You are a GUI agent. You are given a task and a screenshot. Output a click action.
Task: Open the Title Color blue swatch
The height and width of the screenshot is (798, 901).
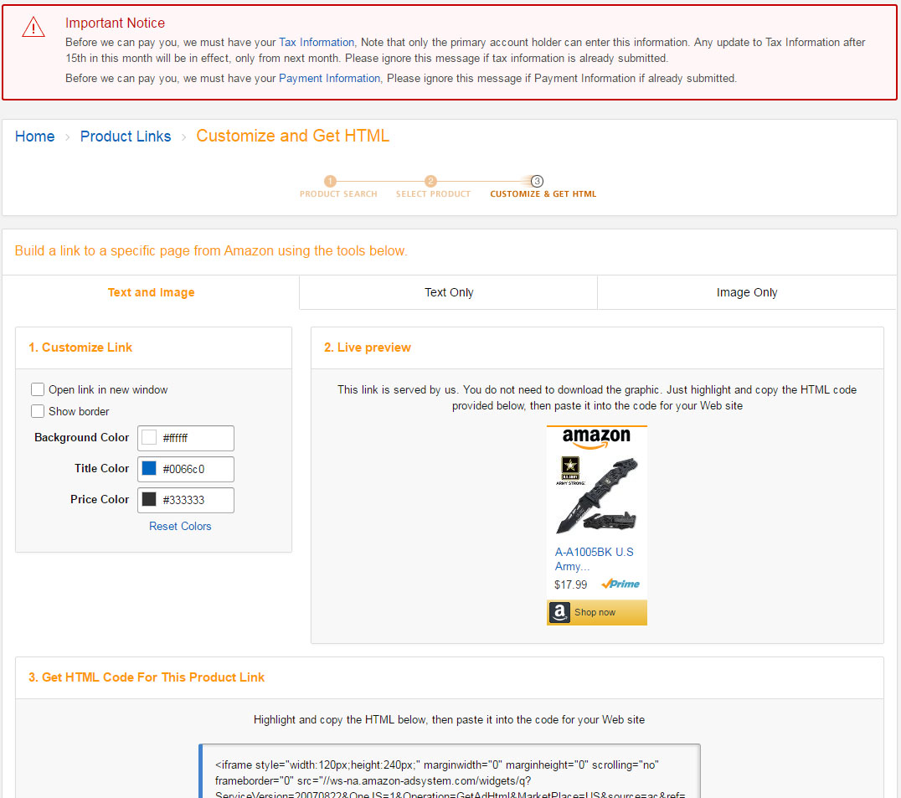tap(149, 469)
